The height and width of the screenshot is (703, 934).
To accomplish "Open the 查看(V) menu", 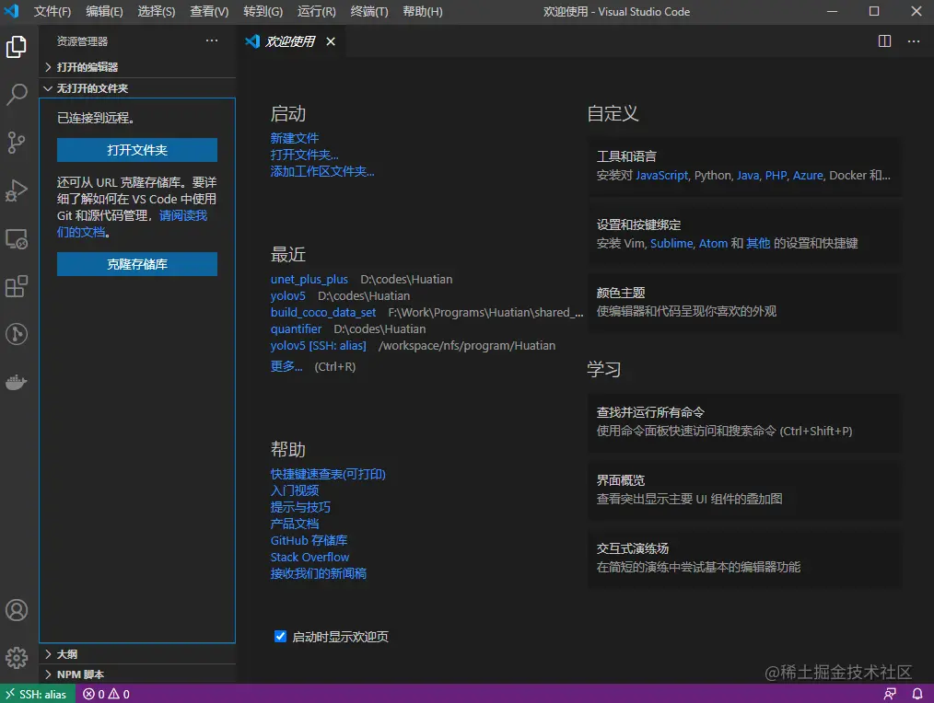I will pyautogui.click(x=209, y=11).
